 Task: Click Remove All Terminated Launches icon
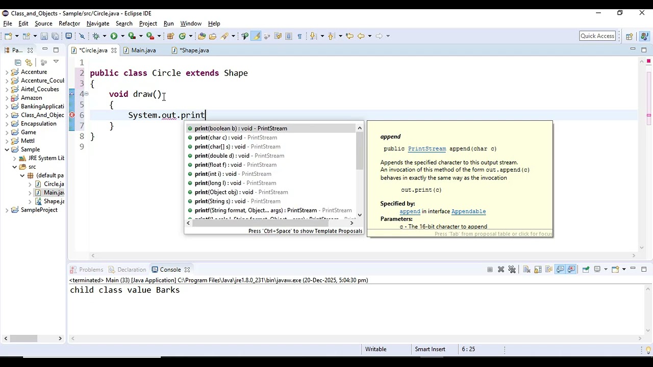(x=512, y=270)
